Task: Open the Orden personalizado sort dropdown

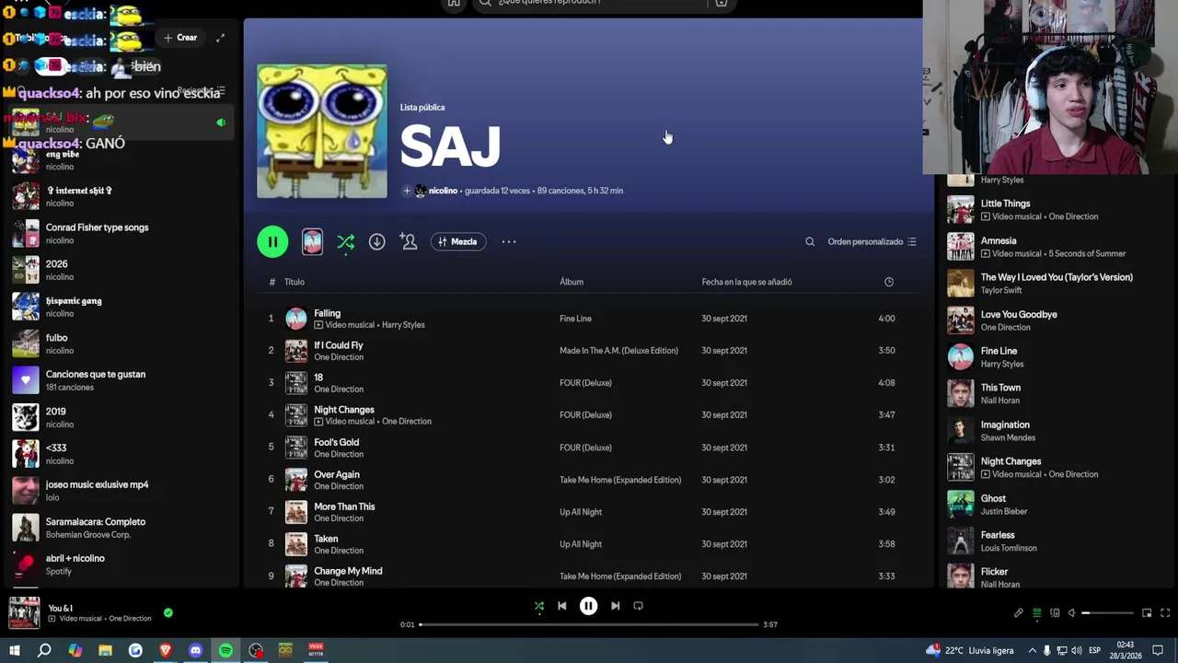Action: coord(872,241)
